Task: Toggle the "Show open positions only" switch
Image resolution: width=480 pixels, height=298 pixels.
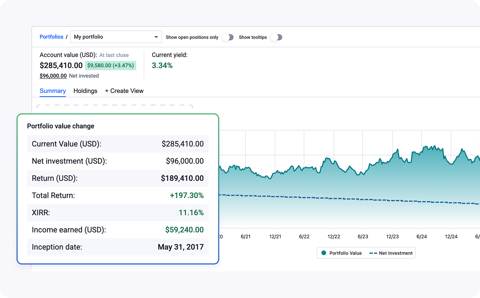Action: [x=228, y=37]
